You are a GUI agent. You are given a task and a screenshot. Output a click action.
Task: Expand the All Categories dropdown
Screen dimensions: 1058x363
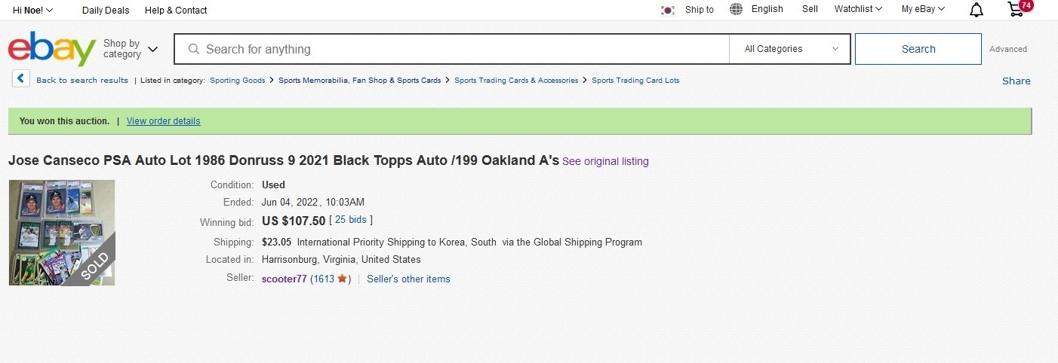tap(790, 49)
